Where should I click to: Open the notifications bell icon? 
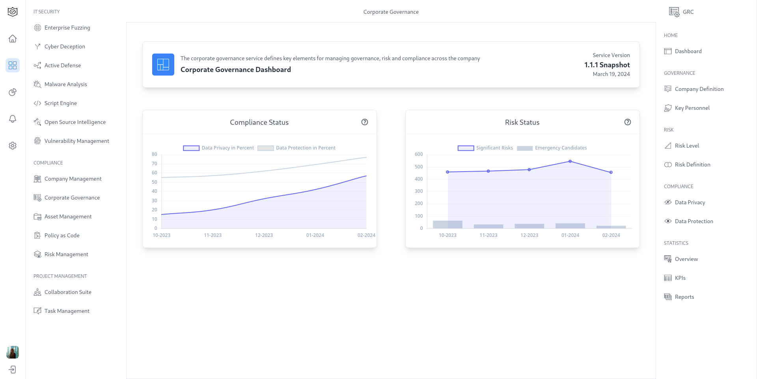pos(13,119)
